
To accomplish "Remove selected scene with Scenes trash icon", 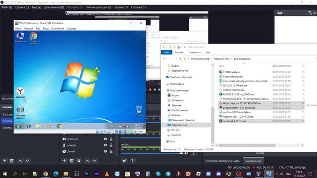I will [12, 161].
